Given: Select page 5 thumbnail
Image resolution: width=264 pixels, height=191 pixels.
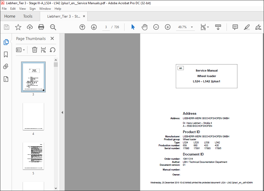Looking at the screenshot, I should point(33,156).
